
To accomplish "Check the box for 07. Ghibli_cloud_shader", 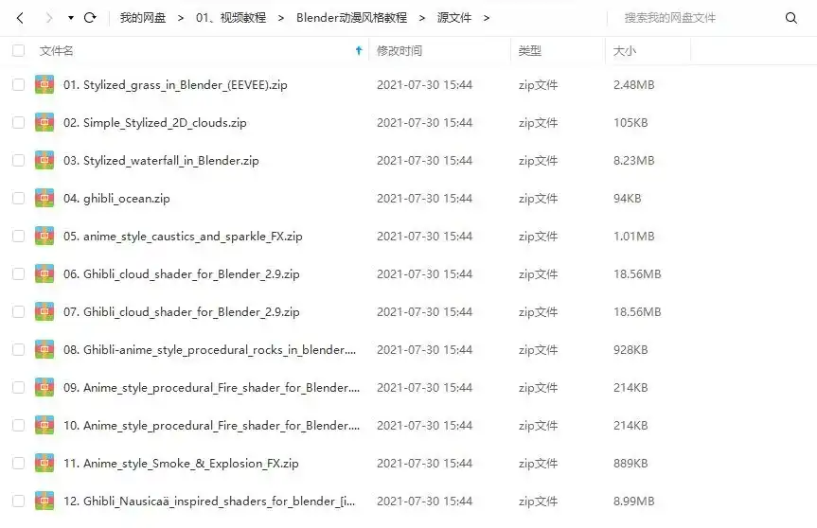I will click(18, 311).
